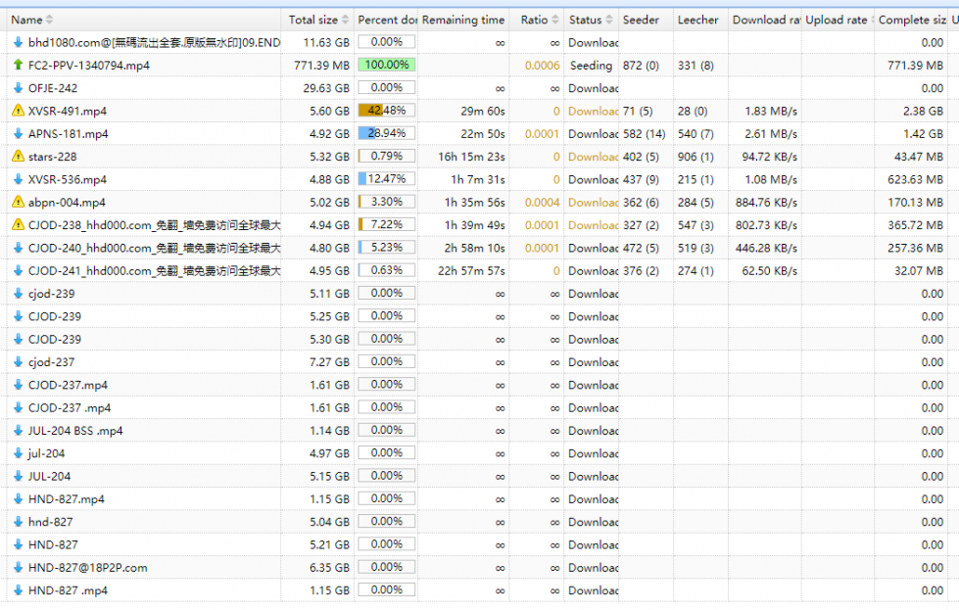Click the download icon beside JUL-204 BSS .mp4
Image resolution: width=959 pixels, height=610 pixels.
(x=18, y=430)
